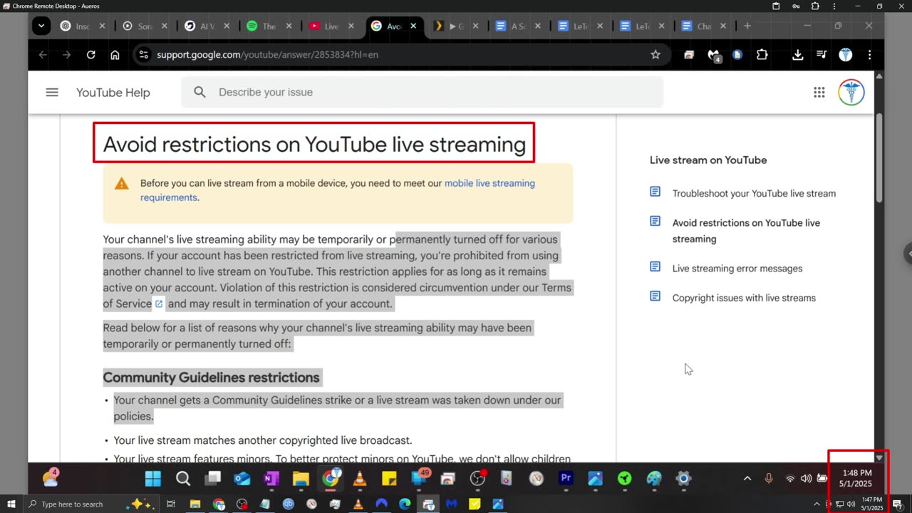Bookmark this page with the star
The image size is (912, 513).
tap(655, 55)
